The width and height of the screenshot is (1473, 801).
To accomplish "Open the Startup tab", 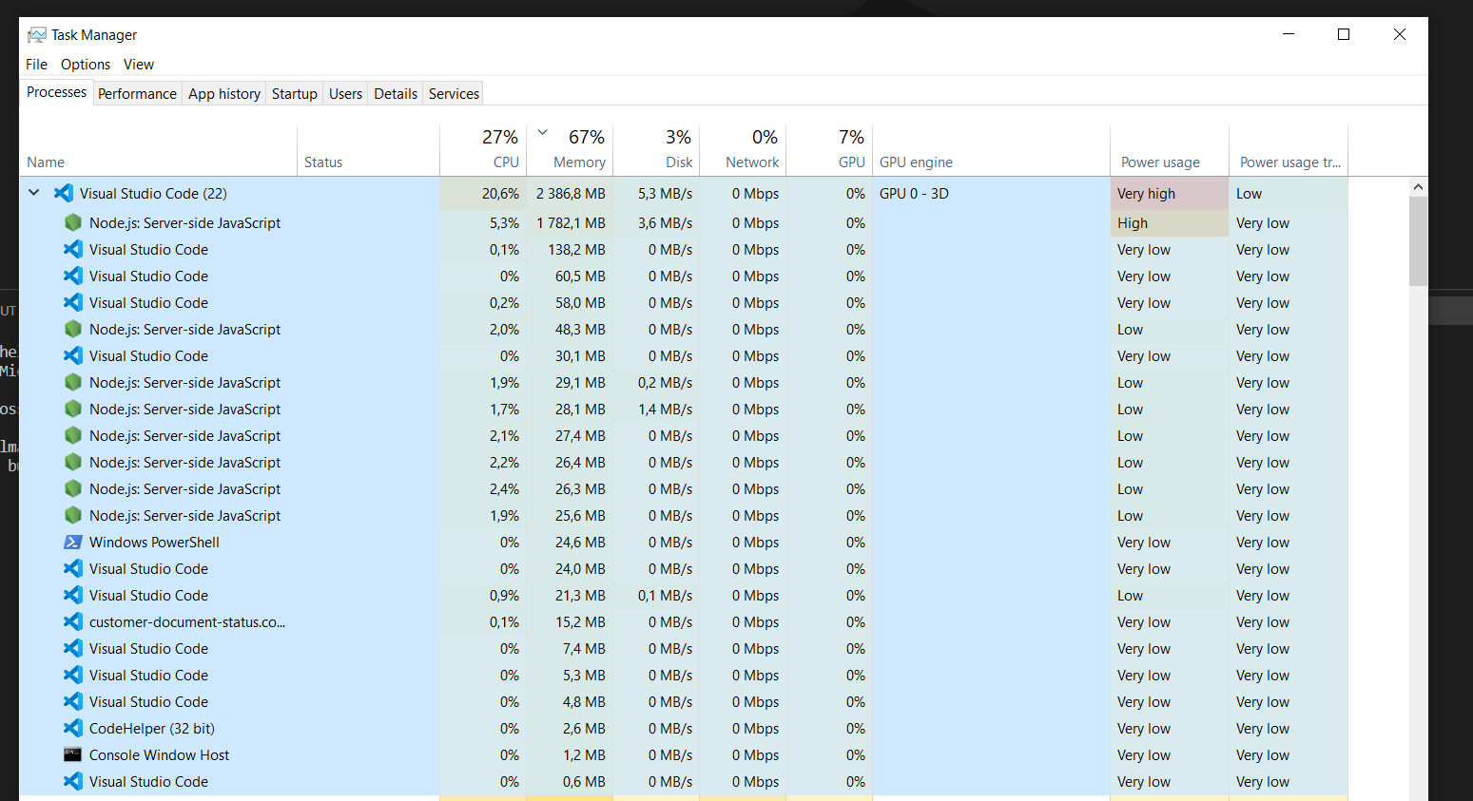I will click(x=294, y=93).
